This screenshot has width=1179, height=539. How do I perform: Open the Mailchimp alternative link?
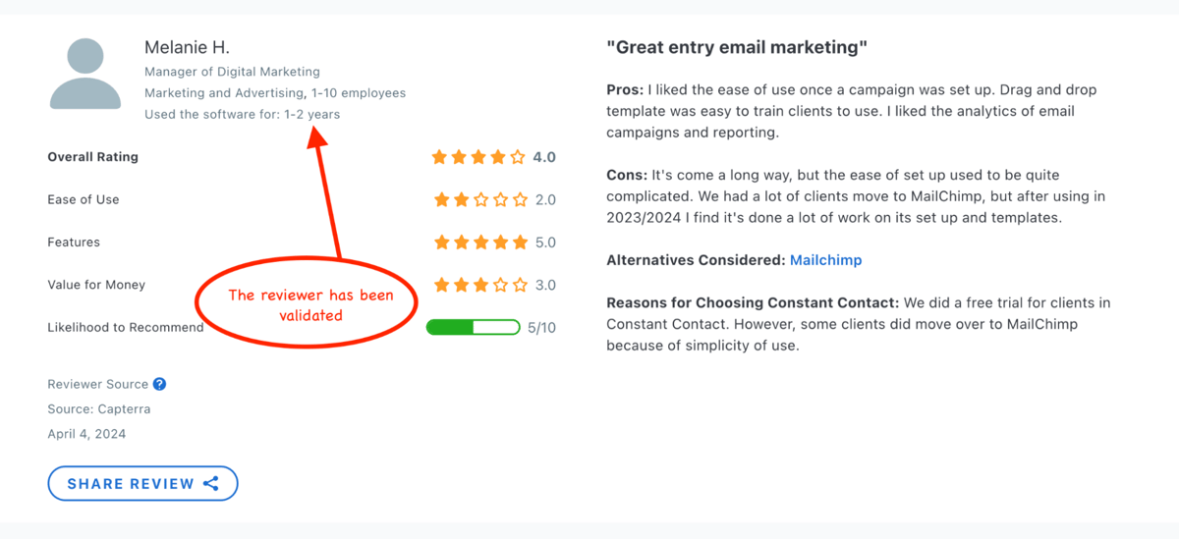coord(825,260)
